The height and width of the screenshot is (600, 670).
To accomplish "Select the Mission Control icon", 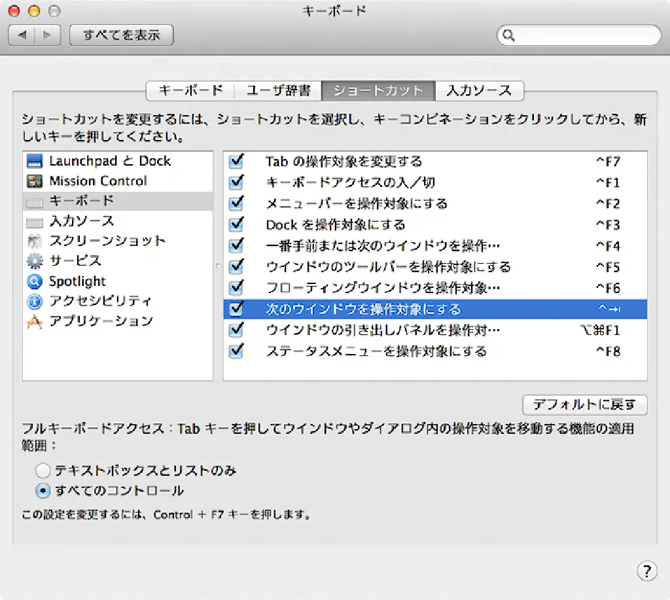I will (x=35, y=181).
